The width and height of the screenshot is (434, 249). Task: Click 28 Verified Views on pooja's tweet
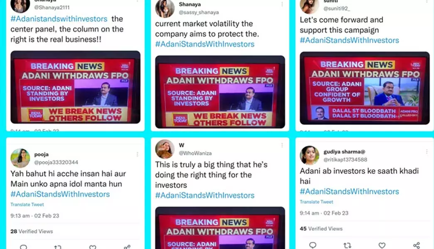[32, 231]
